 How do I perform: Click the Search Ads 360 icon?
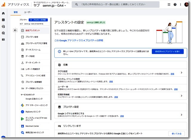(23, 133)
